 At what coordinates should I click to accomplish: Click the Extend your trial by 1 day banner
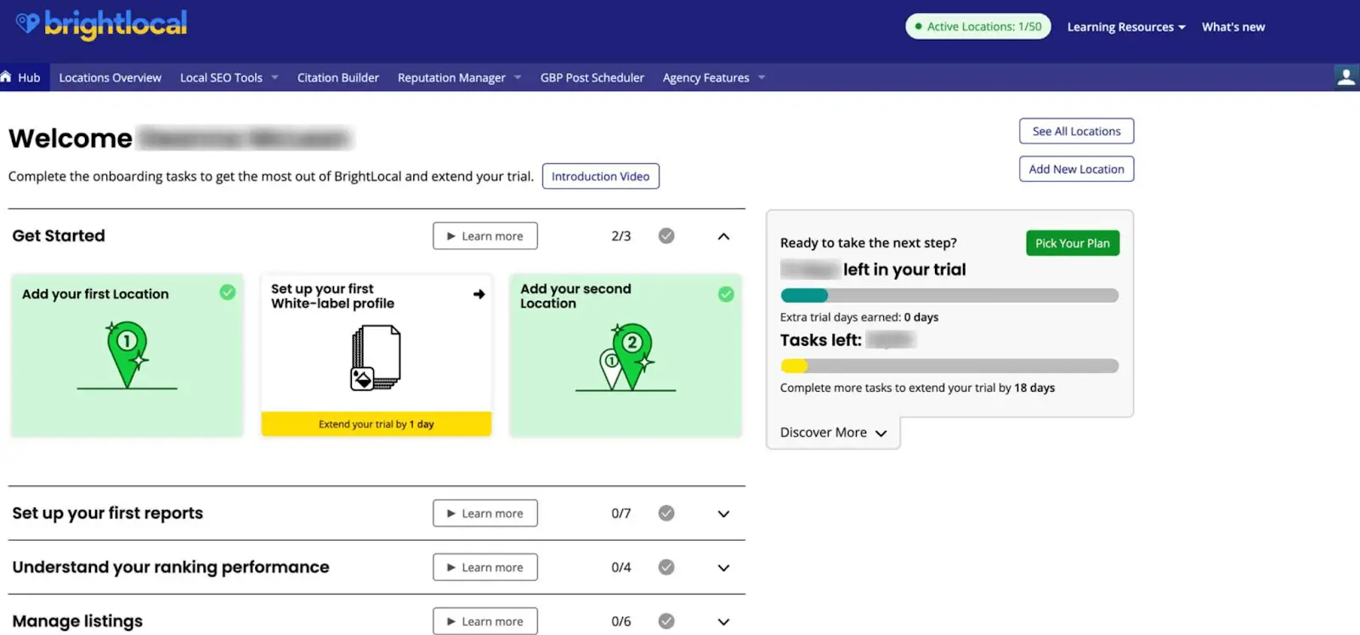(377, 424)
